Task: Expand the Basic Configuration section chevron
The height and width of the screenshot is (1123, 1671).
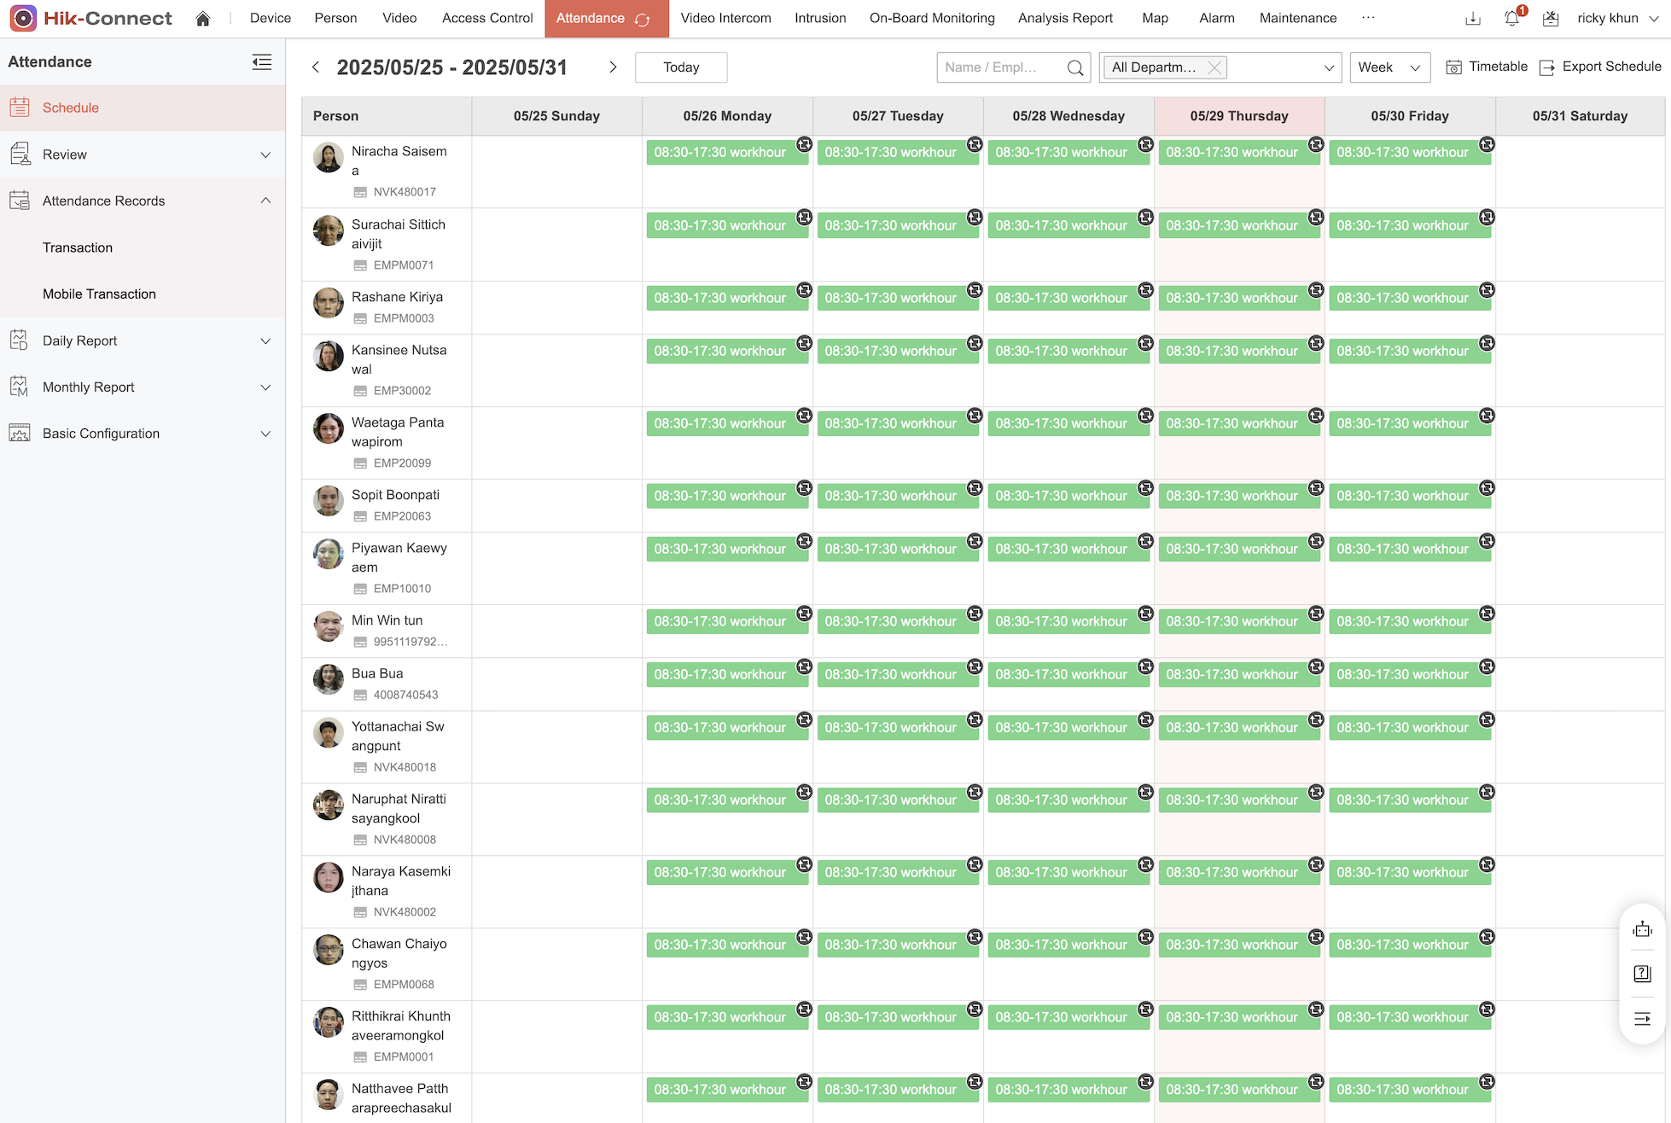Action: point(265,433)
